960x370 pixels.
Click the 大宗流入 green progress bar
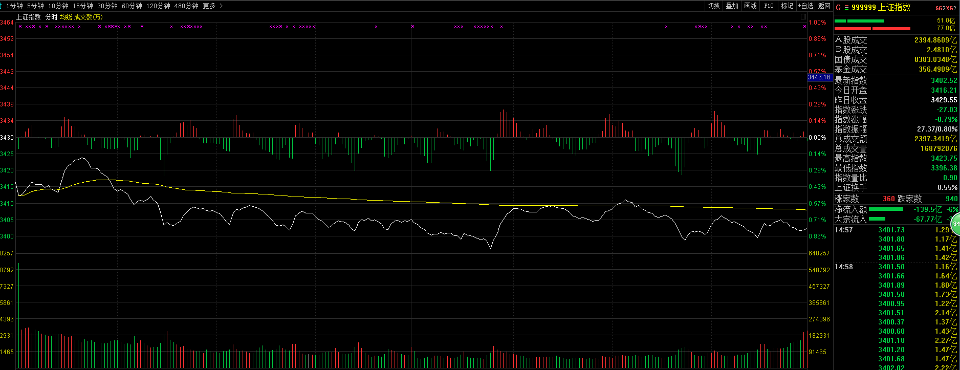[877, 219]
